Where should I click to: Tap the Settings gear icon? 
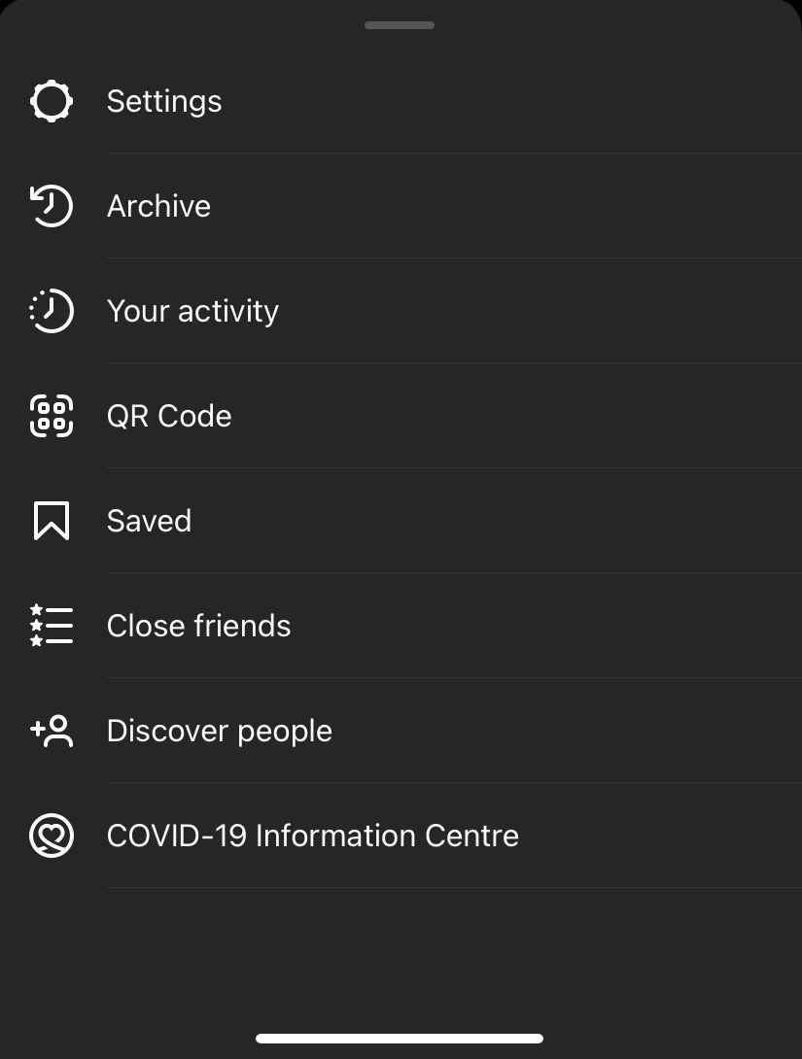point(52,101)
